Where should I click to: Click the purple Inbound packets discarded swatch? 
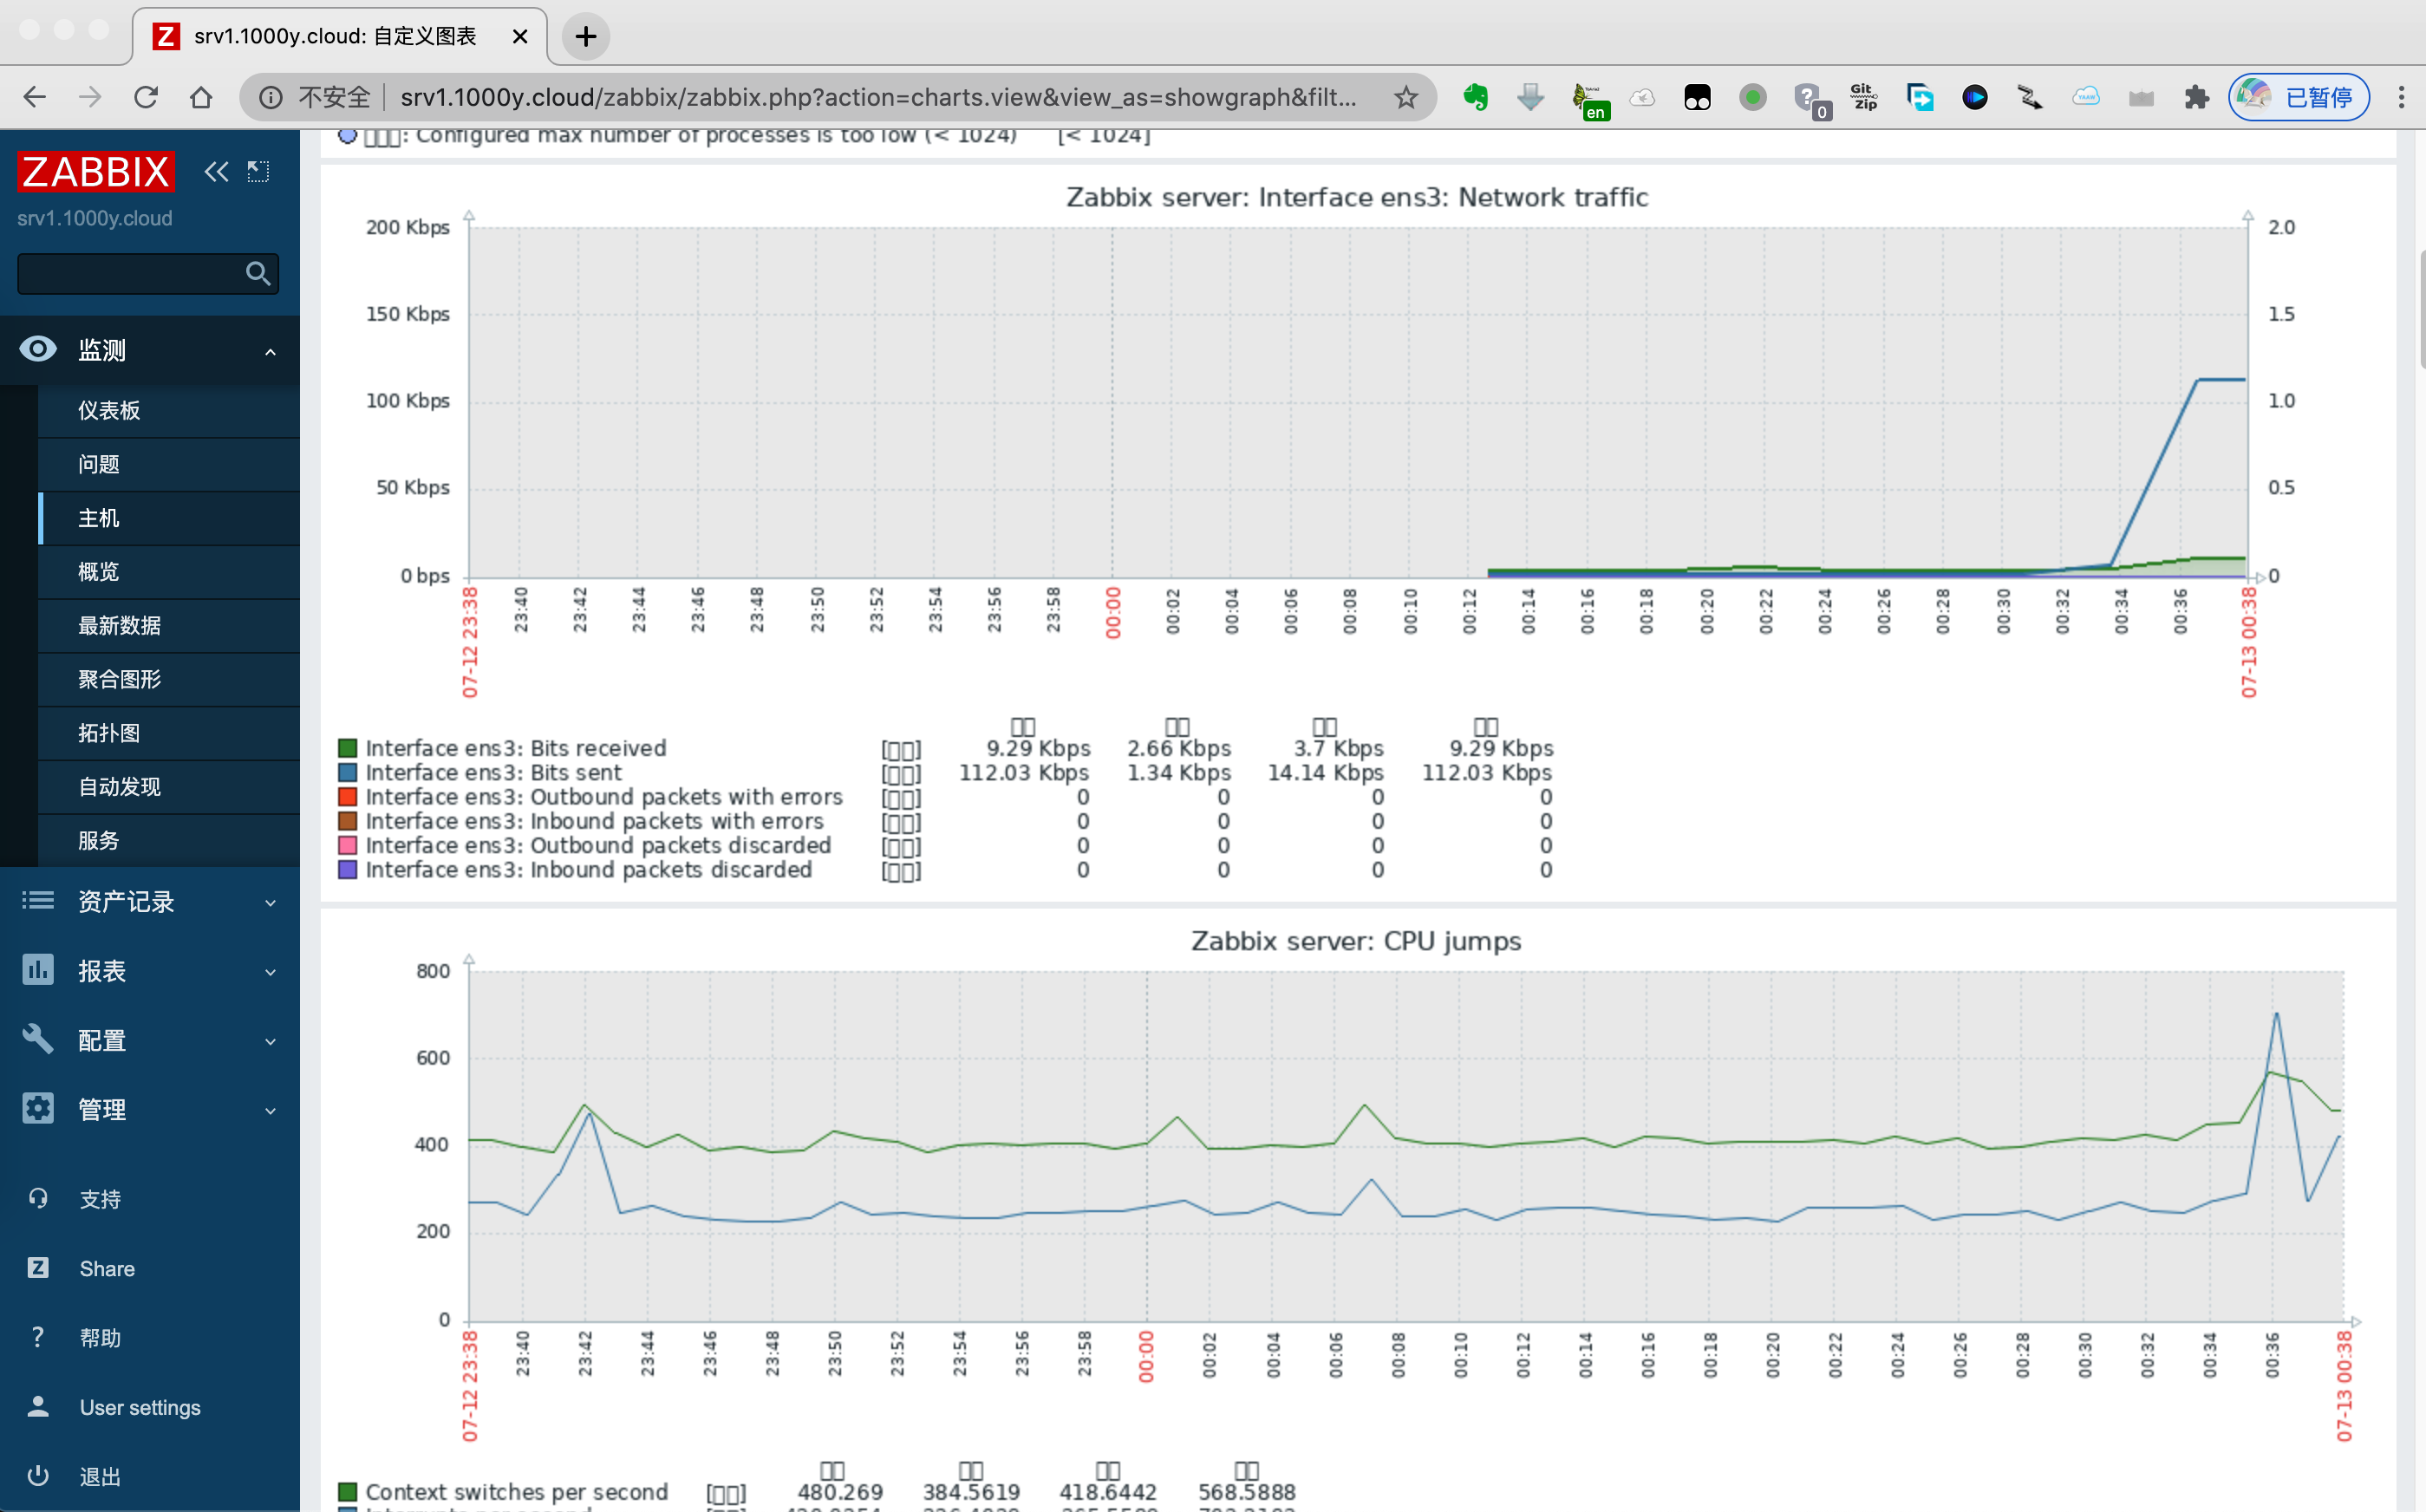pyautogui.click(x=348, y=869)
